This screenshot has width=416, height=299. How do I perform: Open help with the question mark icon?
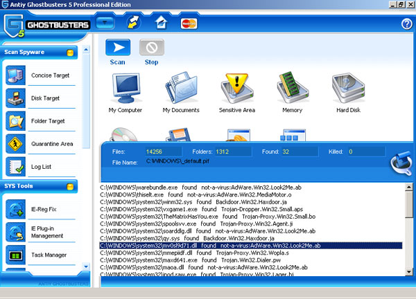[406, 24]
